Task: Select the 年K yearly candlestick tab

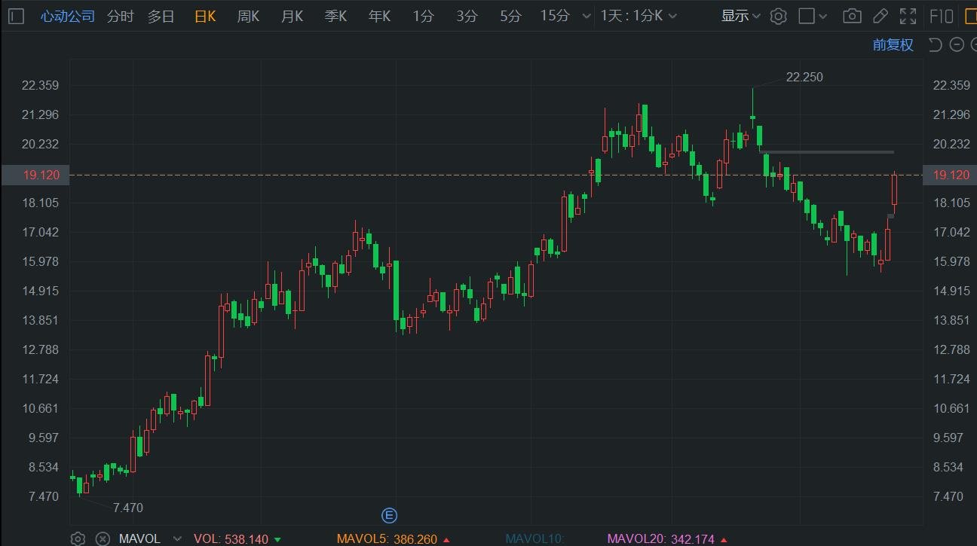Action: pos(379,16)
